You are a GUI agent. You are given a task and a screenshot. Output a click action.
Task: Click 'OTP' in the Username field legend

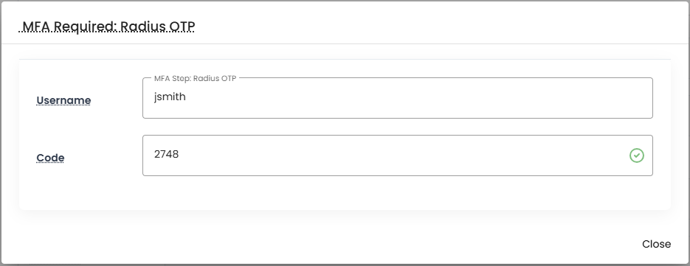click(230, 78)
